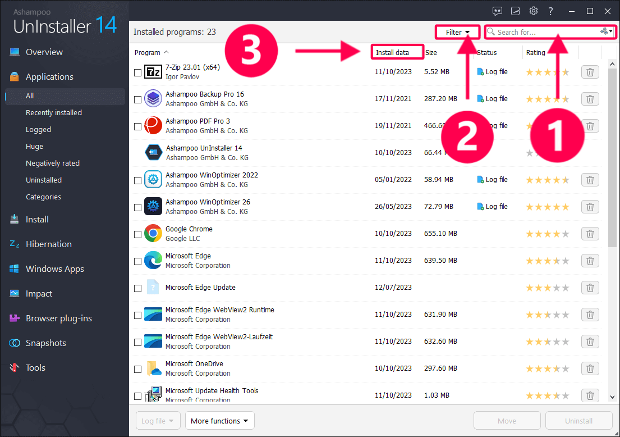Click the feedback speech bubble icon
Image resolution: width=620 pixels, height=437 pixels.
(497, 11)
